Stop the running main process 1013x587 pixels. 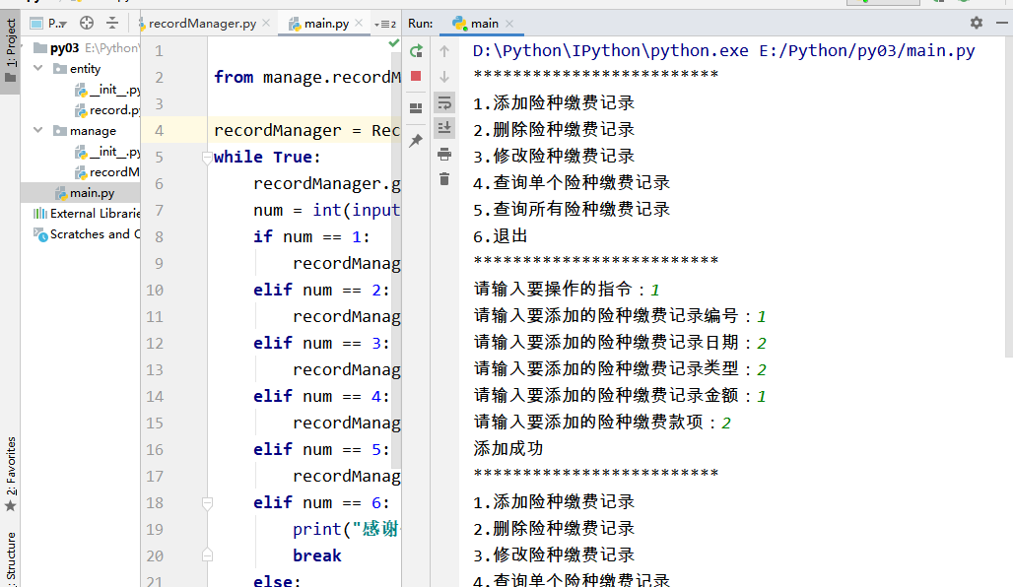pos(416,76)
